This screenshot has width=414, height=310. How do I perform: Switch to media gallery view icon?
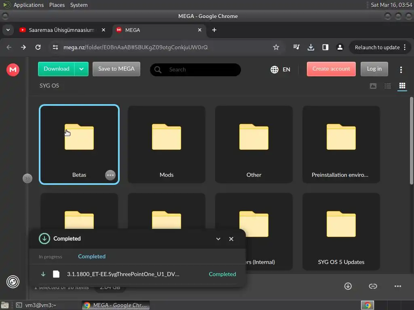373,86
